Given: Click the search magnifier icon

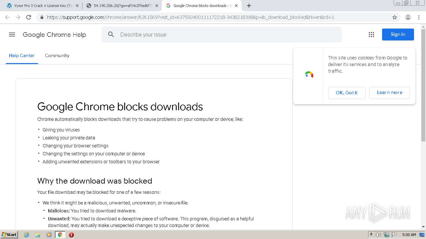Looking at the screenshot, I should [x=111, y=35].
